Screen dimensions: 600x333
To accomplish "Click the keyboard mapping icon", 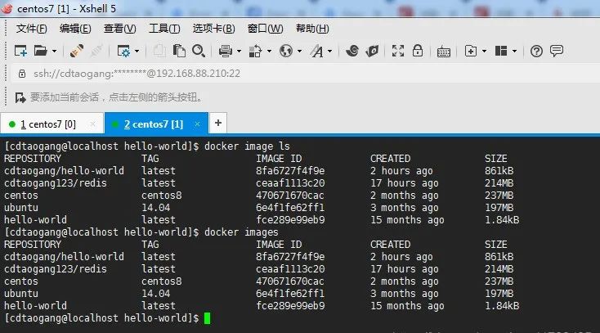I will click(x=444, y=52).
